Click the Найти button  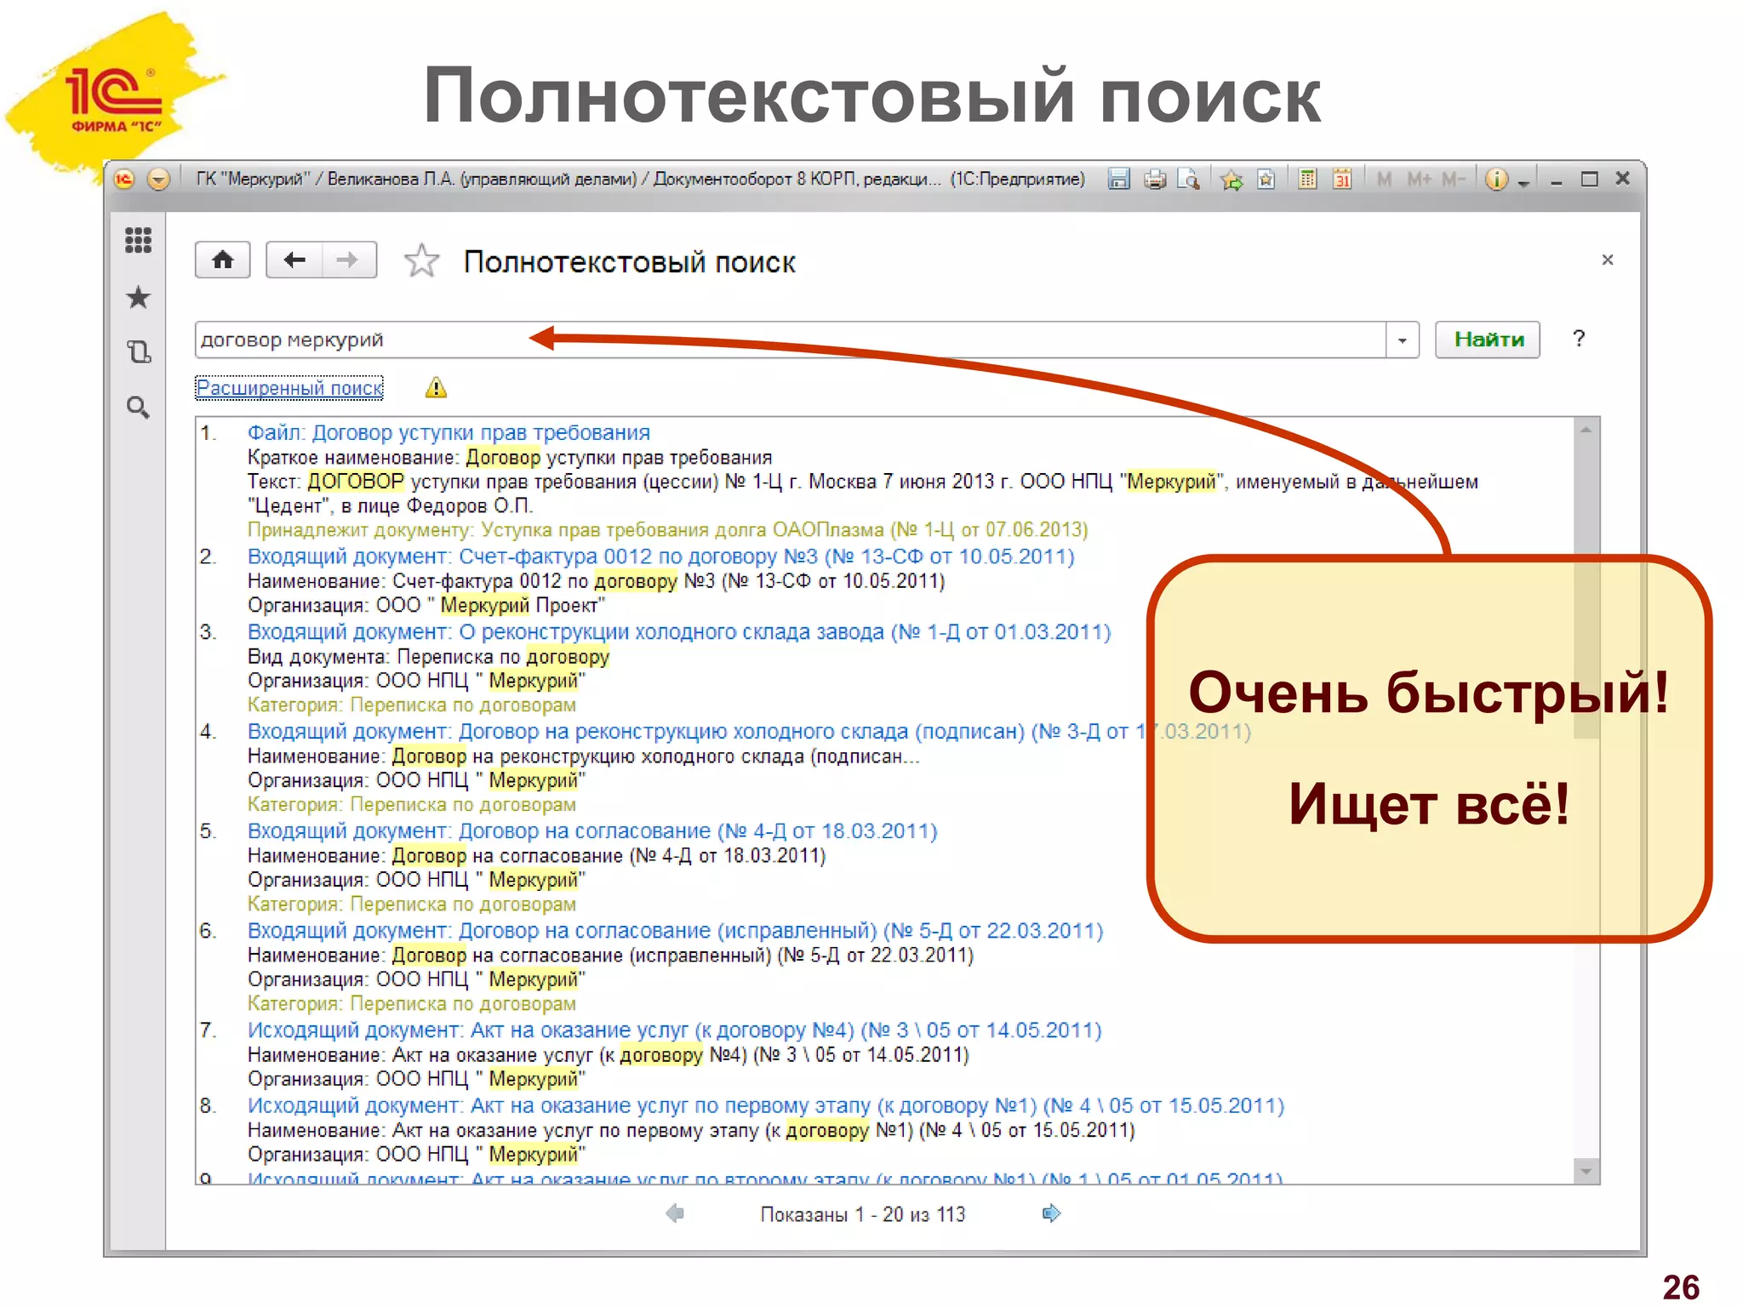[x=1488, y=340]
